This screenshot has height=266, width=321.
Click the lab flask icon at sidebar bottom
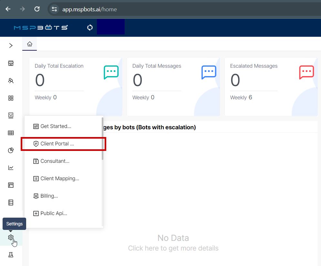click(x=11, y=254)
